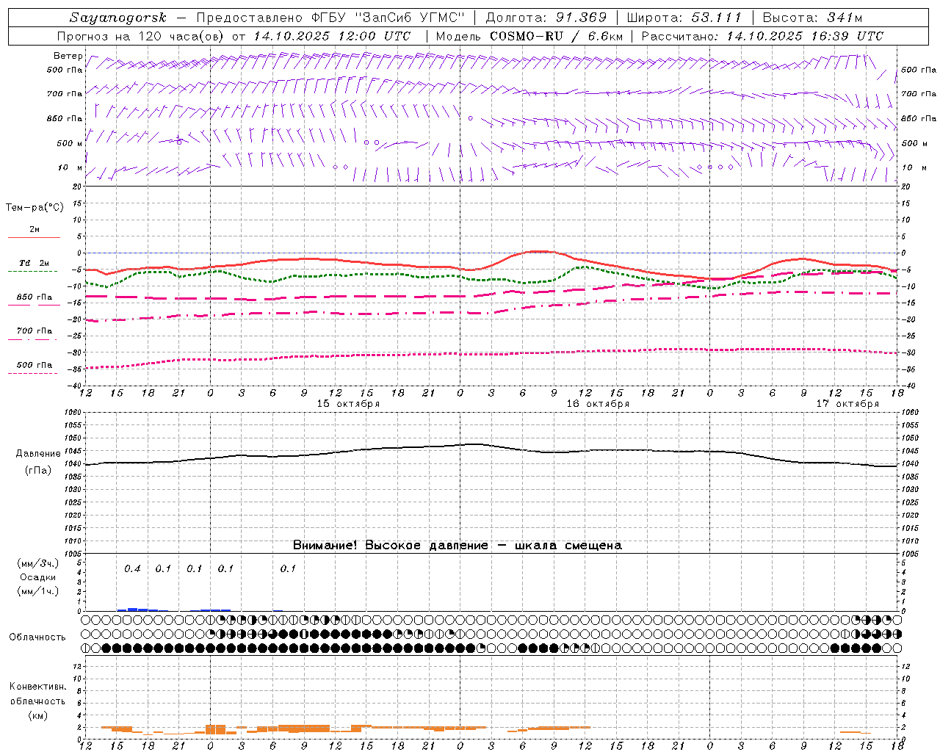Image resolution: width=940 pixels, height=752 pixels.
Task: Click the Тем-ра(°C) axis title
Action: tap(35, 207)
